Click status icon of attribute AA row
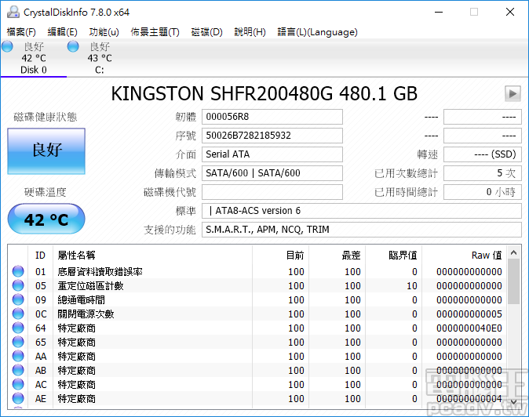The width and height of the screenshot is (529, 417). tap(18, 356)
